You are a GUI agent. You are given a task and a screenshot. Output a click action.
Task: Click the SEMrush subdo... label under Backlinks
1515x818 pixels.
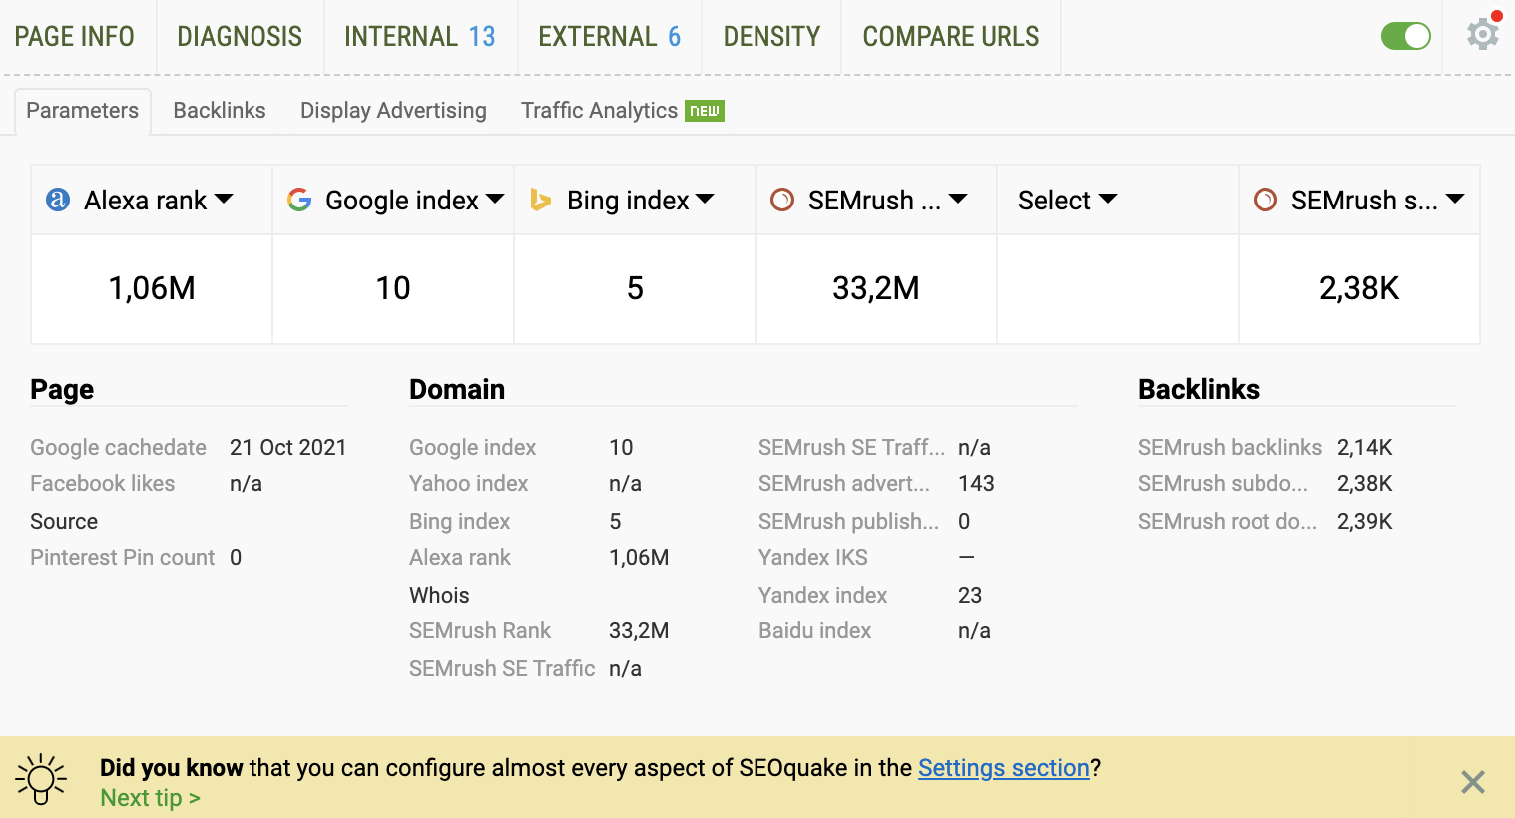[1223, 483]
